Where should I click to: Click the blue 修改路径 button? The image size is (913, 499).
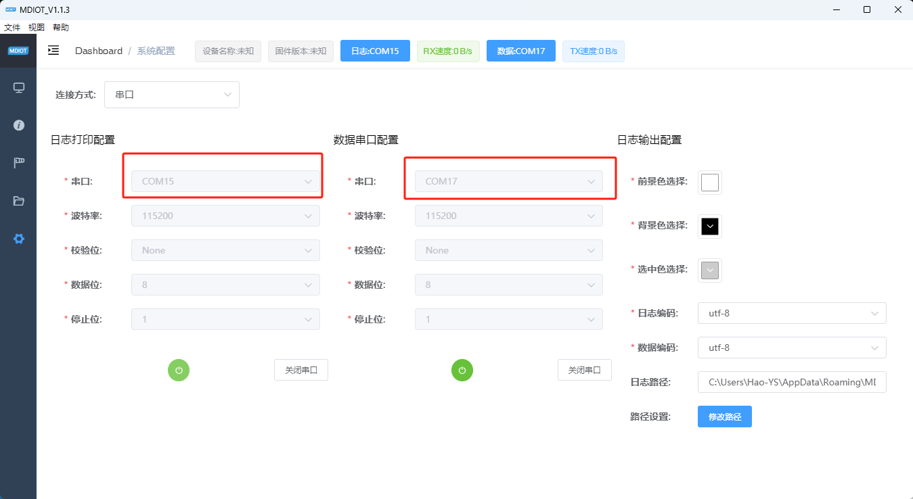point(724,417)
